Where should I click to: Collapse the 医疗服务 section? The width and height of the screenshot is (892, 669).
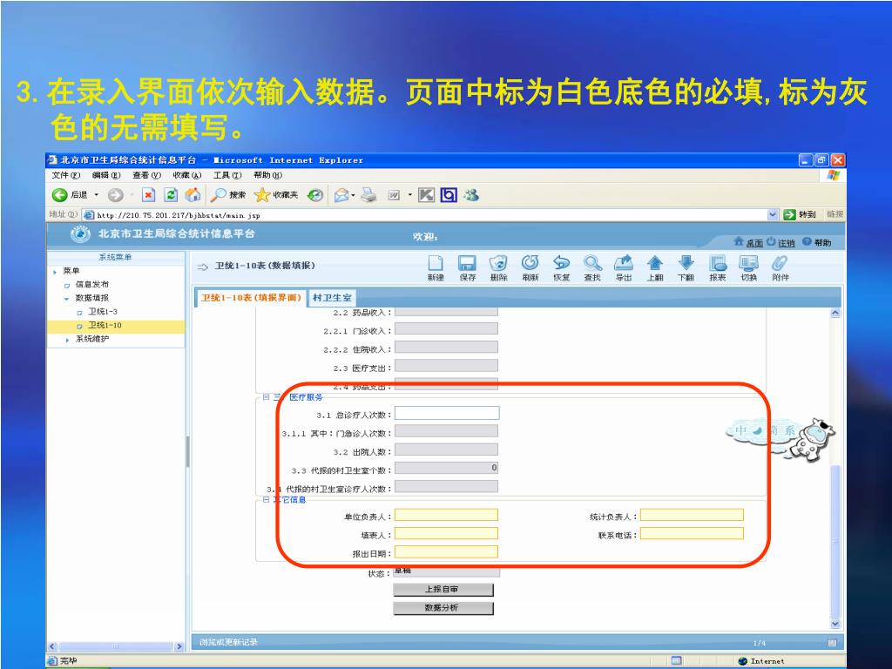click(266, 397)
